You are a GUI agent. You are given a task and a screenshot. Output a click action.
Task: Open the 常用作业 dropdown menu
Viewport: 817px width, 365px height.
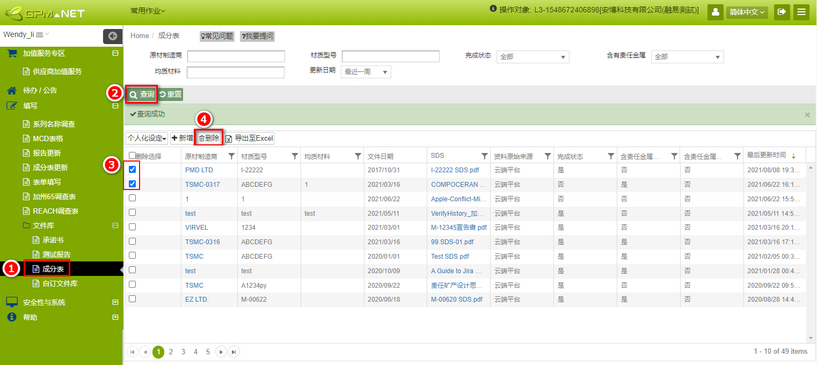148,11
